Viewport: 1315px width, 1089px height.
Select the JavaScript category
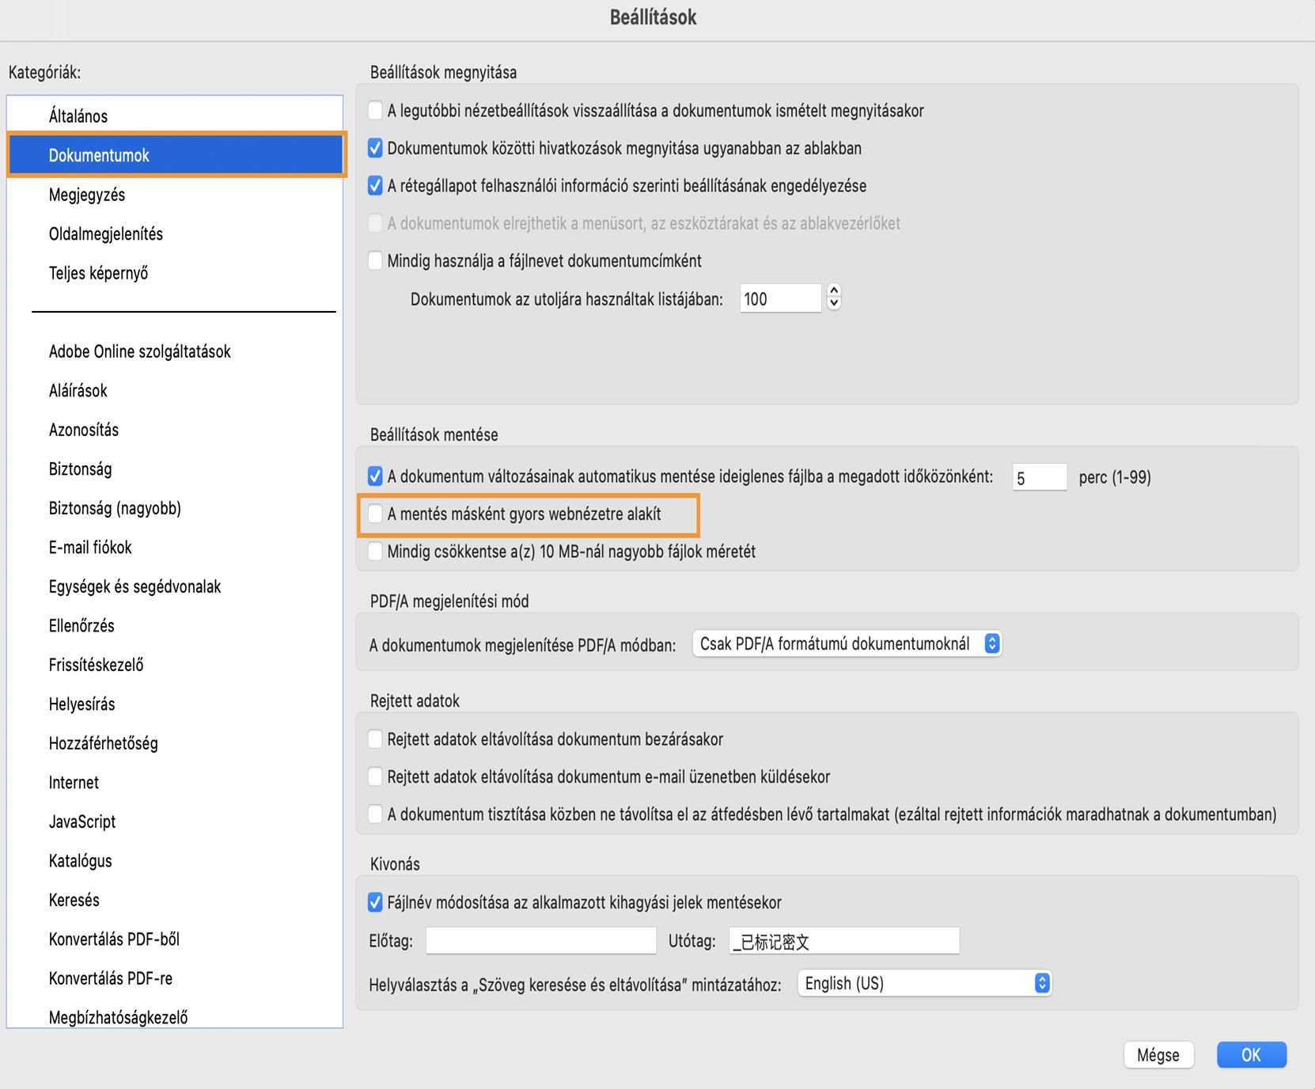pyautogui.click(x=82, y=821)
